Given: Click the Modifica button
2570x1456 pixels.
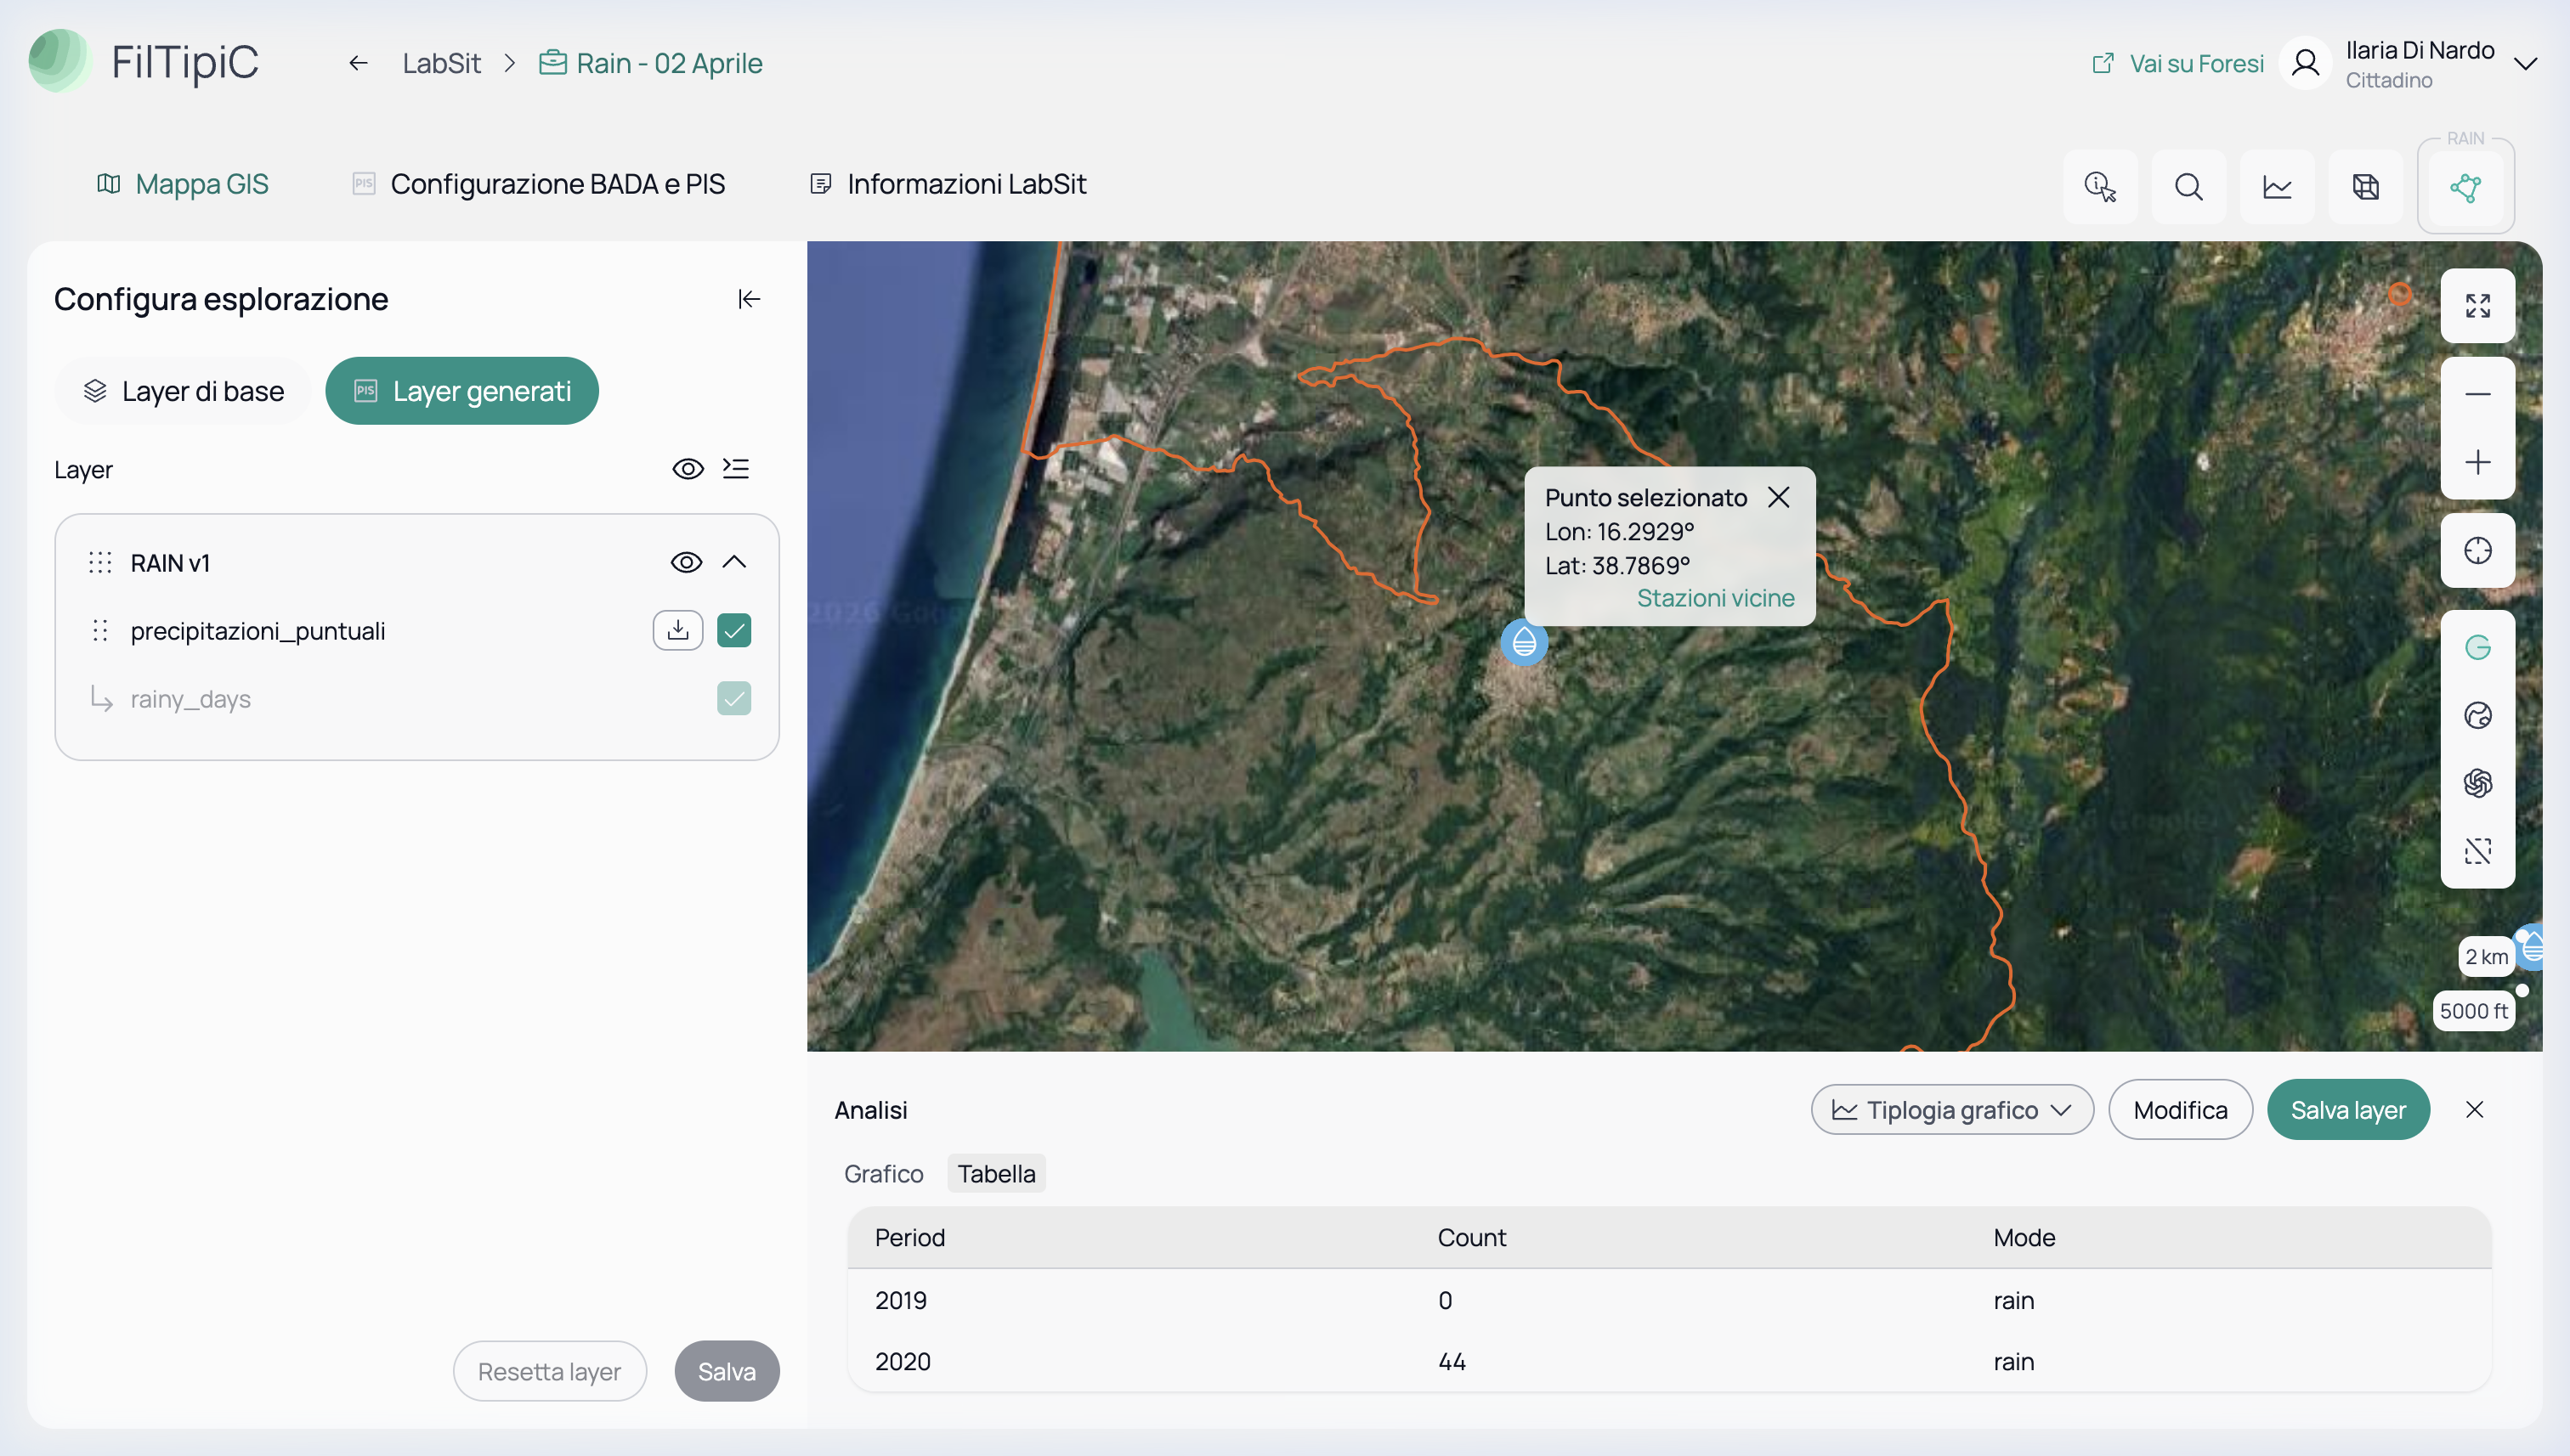Looking at the screenshot, I should click(x=2181, y=1110).
